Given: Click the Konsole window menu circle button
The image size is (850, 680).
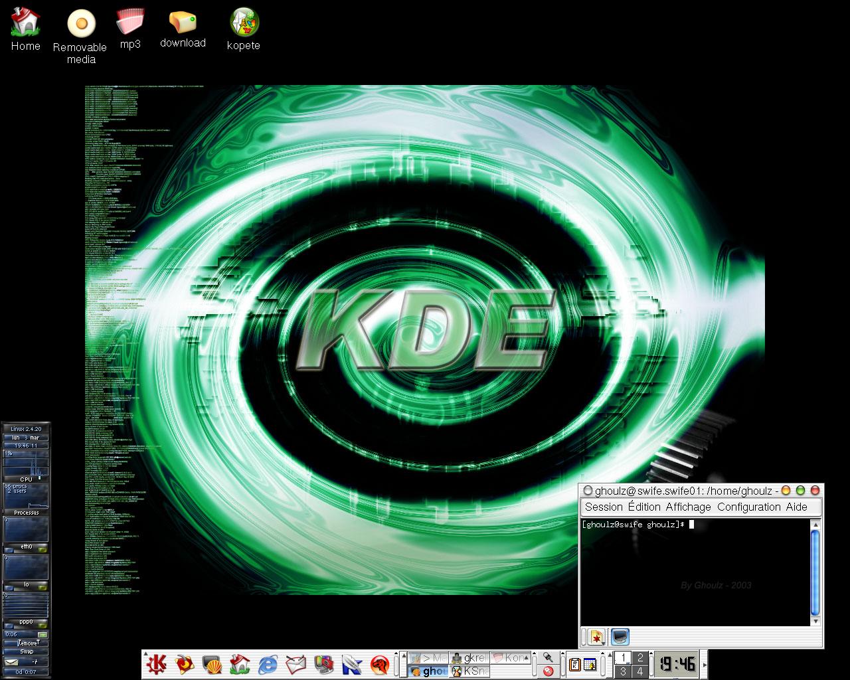Looking at the screenshot, I should (587, 491).
